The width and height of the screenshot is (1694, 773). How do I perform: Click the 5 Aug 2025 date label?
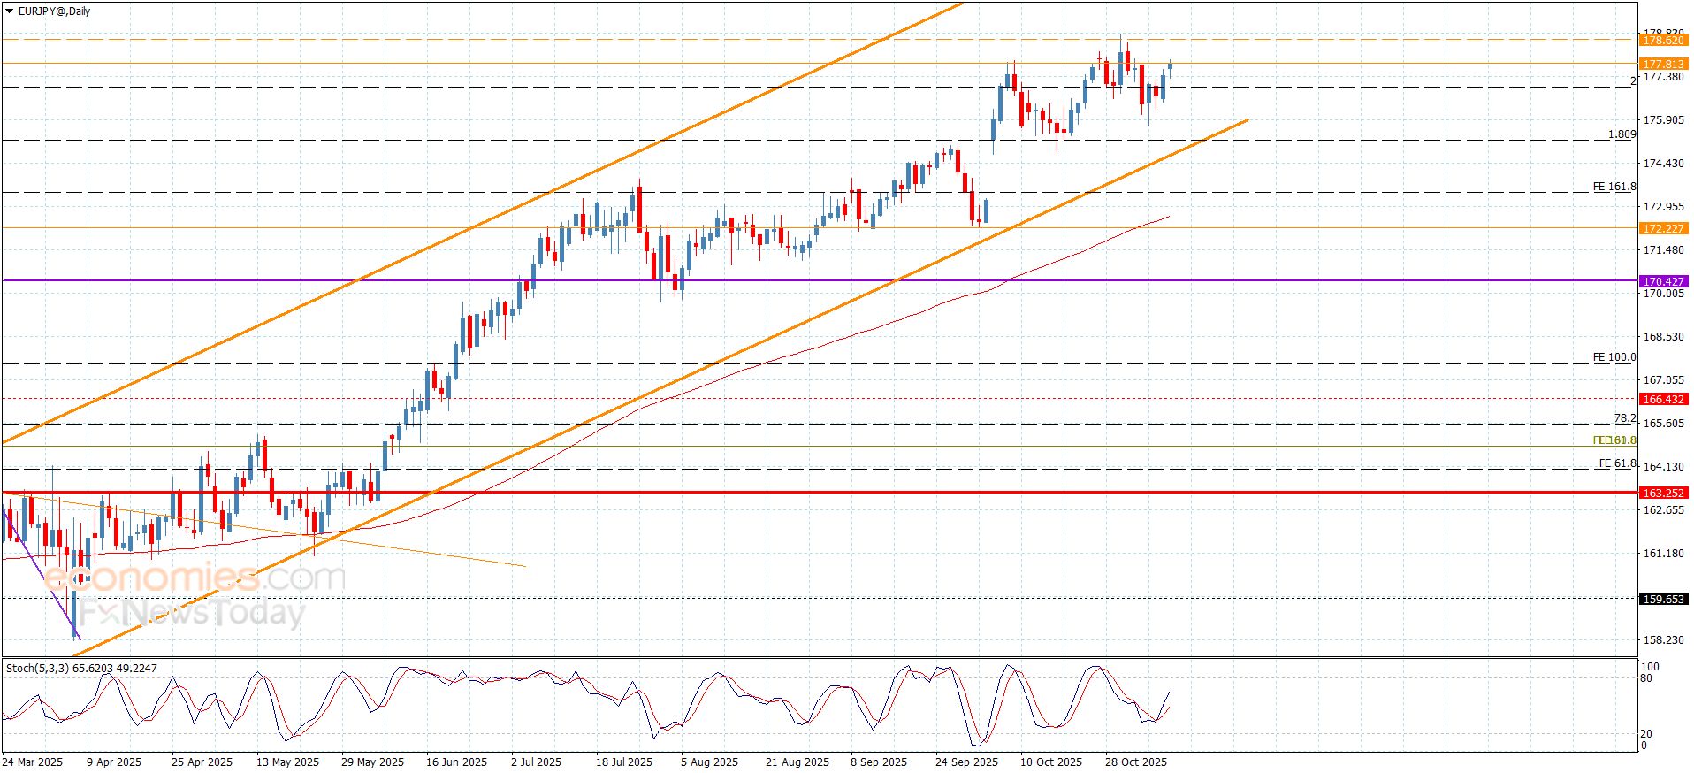709,762
